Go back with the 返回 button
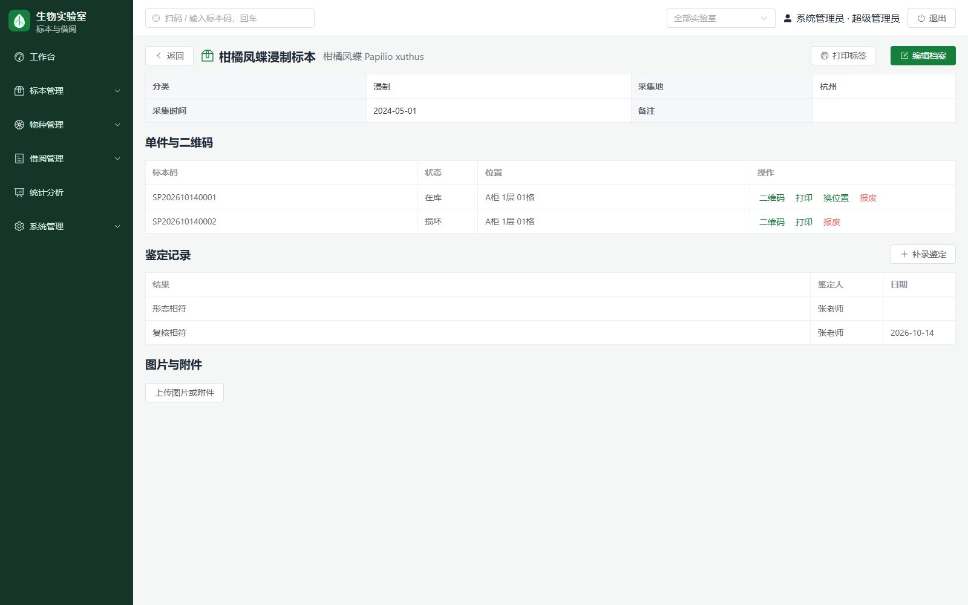Viewport: 968px width, 605px height. (169, 56)
